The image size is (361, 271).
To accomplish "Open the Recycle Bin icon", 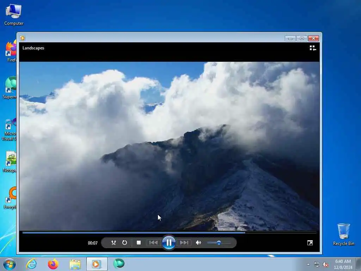I will click(x=343, y=235).
